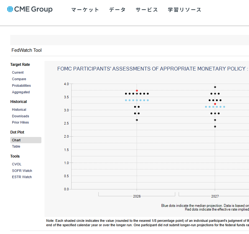The image size is (249, 234).
Task: Go to Probabilities in the sidebar
Action: pos(21,85)
